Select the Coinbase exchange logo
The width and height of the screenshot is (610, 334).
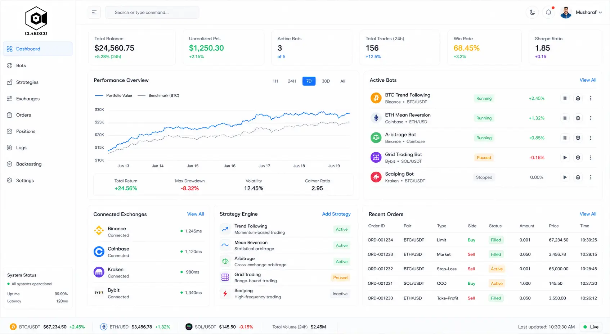pyautogui.click(x=99, y=251)
